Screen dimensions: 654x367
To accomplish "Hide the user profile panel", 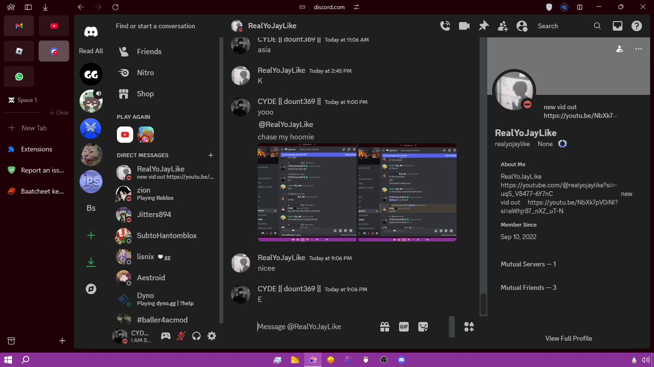I will coord(522,26).
